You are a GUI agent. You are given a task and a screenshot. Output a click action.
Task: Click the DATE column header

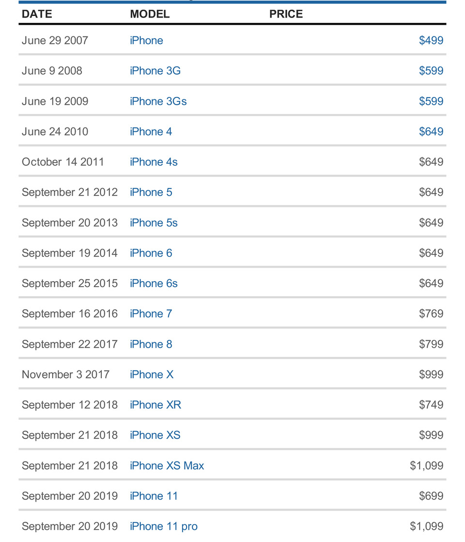(37, 14)
